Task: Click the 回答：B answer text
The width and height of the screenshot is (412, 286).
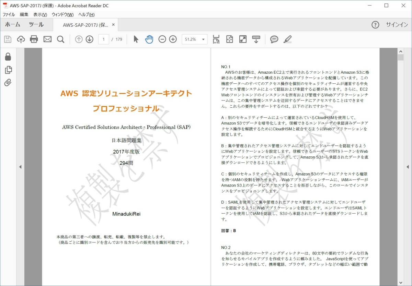Action: pos(228,231)
